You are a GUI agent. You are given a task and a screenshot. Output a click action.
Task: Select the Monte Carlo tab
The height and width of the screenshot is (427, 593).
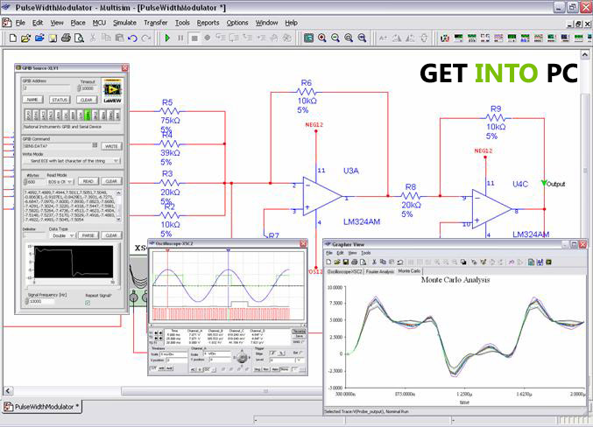click(x=409, y=271)
